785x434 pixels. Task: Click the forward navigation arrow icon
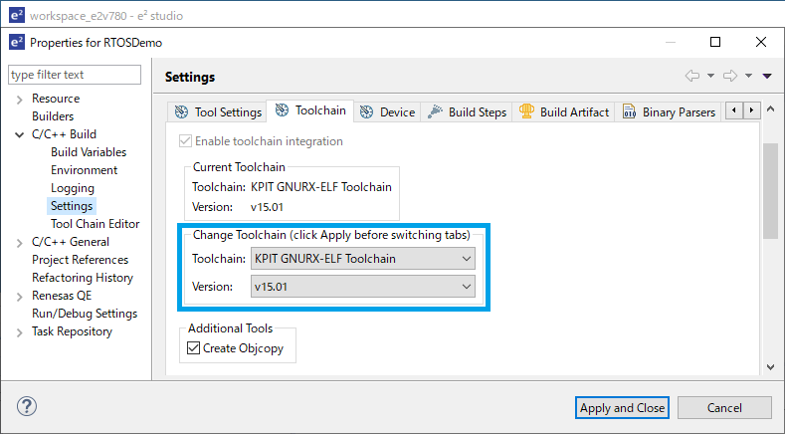(730, 76)
